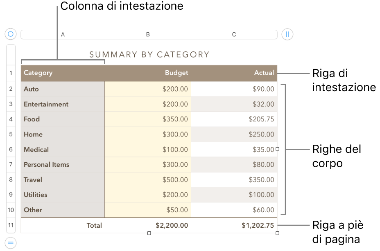The width and height of the screenshot is (380, 251).
Task: Select column A header tab
Action: pos(63,34)
